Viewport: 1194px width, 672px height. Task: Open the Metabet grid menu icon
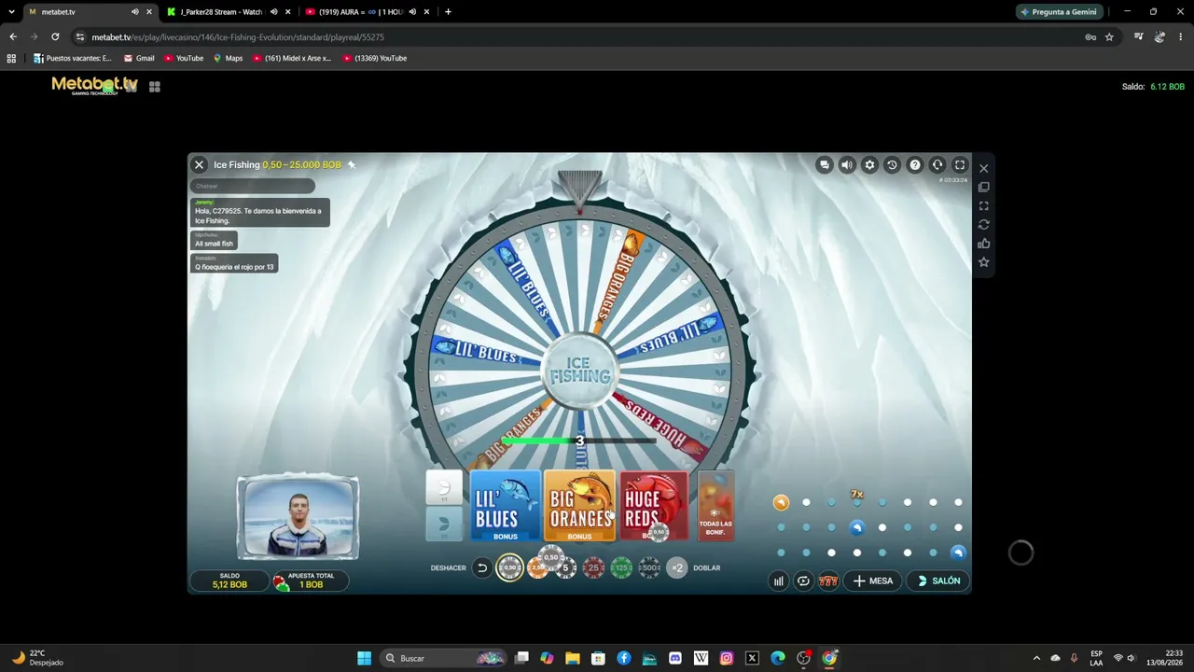[x=155, y=87]
